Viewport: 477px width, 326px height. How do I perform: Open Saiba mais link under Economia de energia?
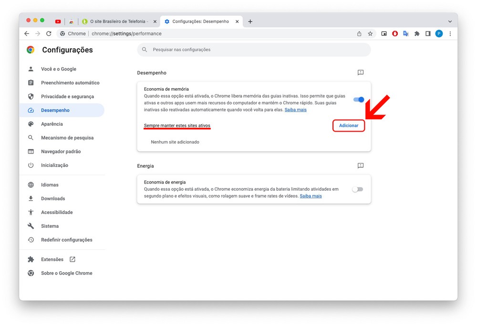311,196
